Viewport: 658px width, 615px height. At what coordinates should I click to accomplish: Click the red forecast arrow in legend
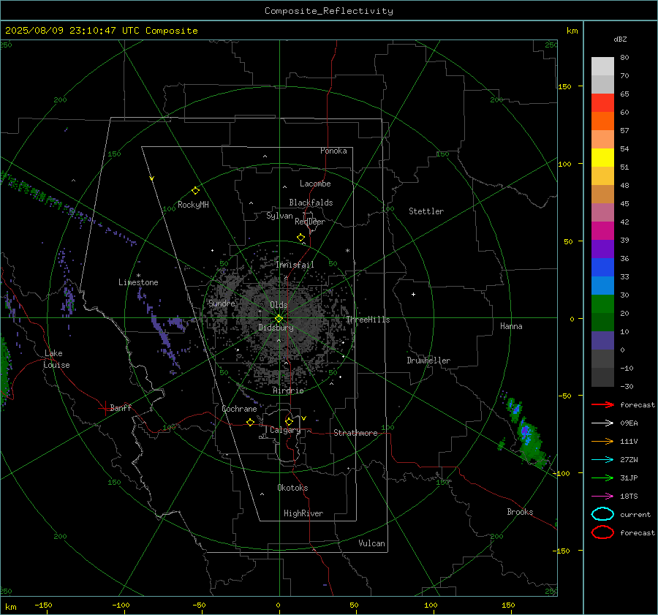coord(602,404)
